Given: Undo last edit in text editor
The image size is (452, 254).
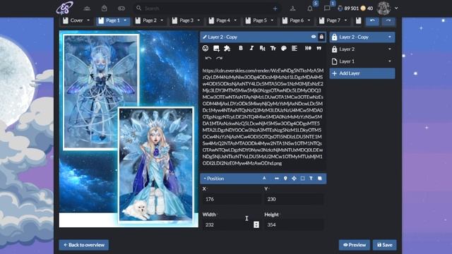Looking at the screenshot, I should pyautogui.click(x=208, y=58).
